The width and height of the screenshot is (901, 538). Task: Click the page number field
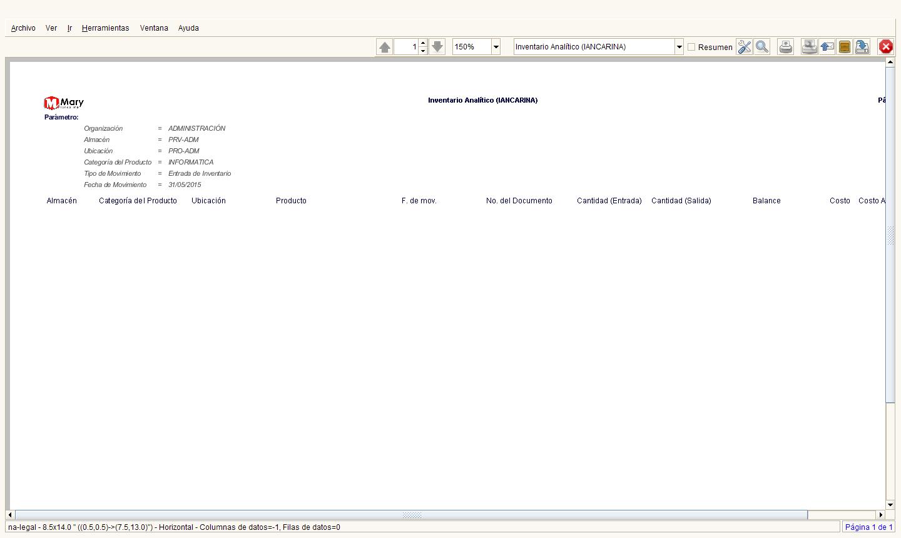pos(406,47)
